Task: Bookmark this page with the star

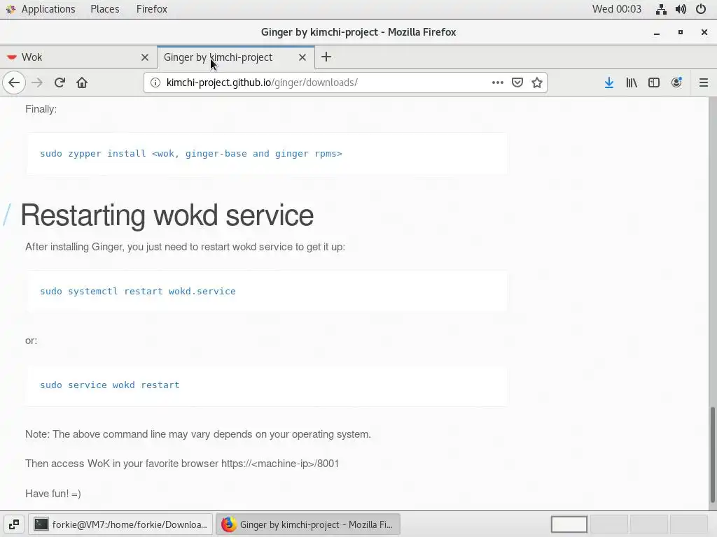Action: click(537, 83)
